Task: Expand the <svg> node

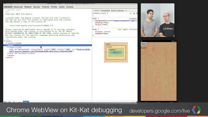Action: pyautogui.click(x=8, y=47)
